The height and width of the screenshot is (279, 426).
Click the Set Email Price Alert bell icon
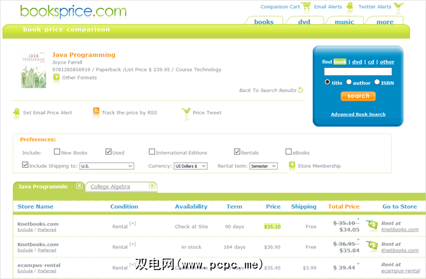tap(17, 112)
